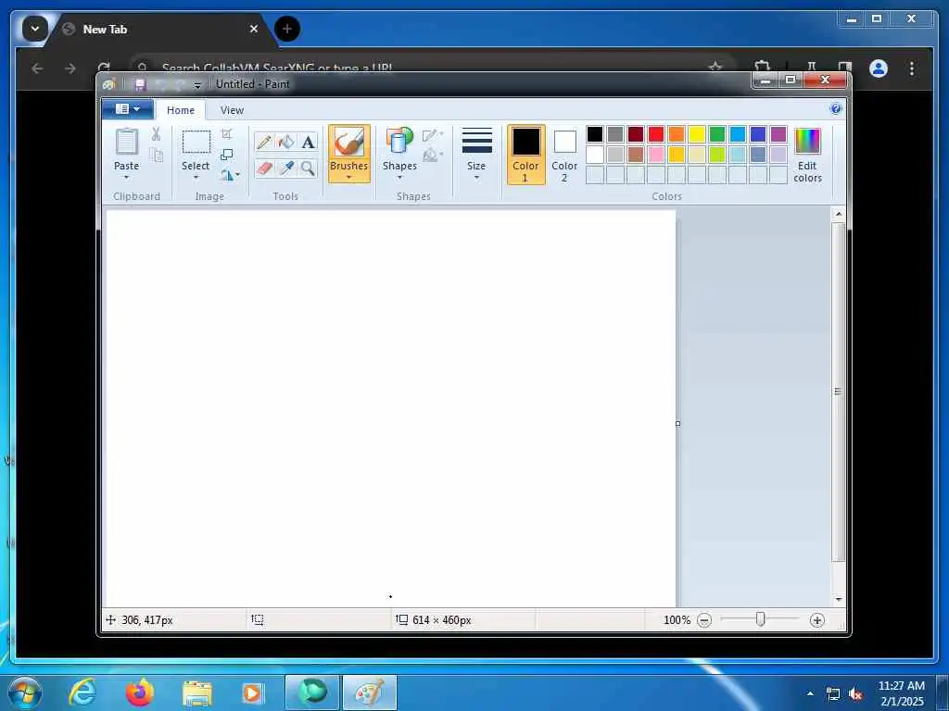The height and width of the screenshot is (711, 949).
Task: Click the Paint vertical scrollbar down arrow
Action: click(838, 600)
